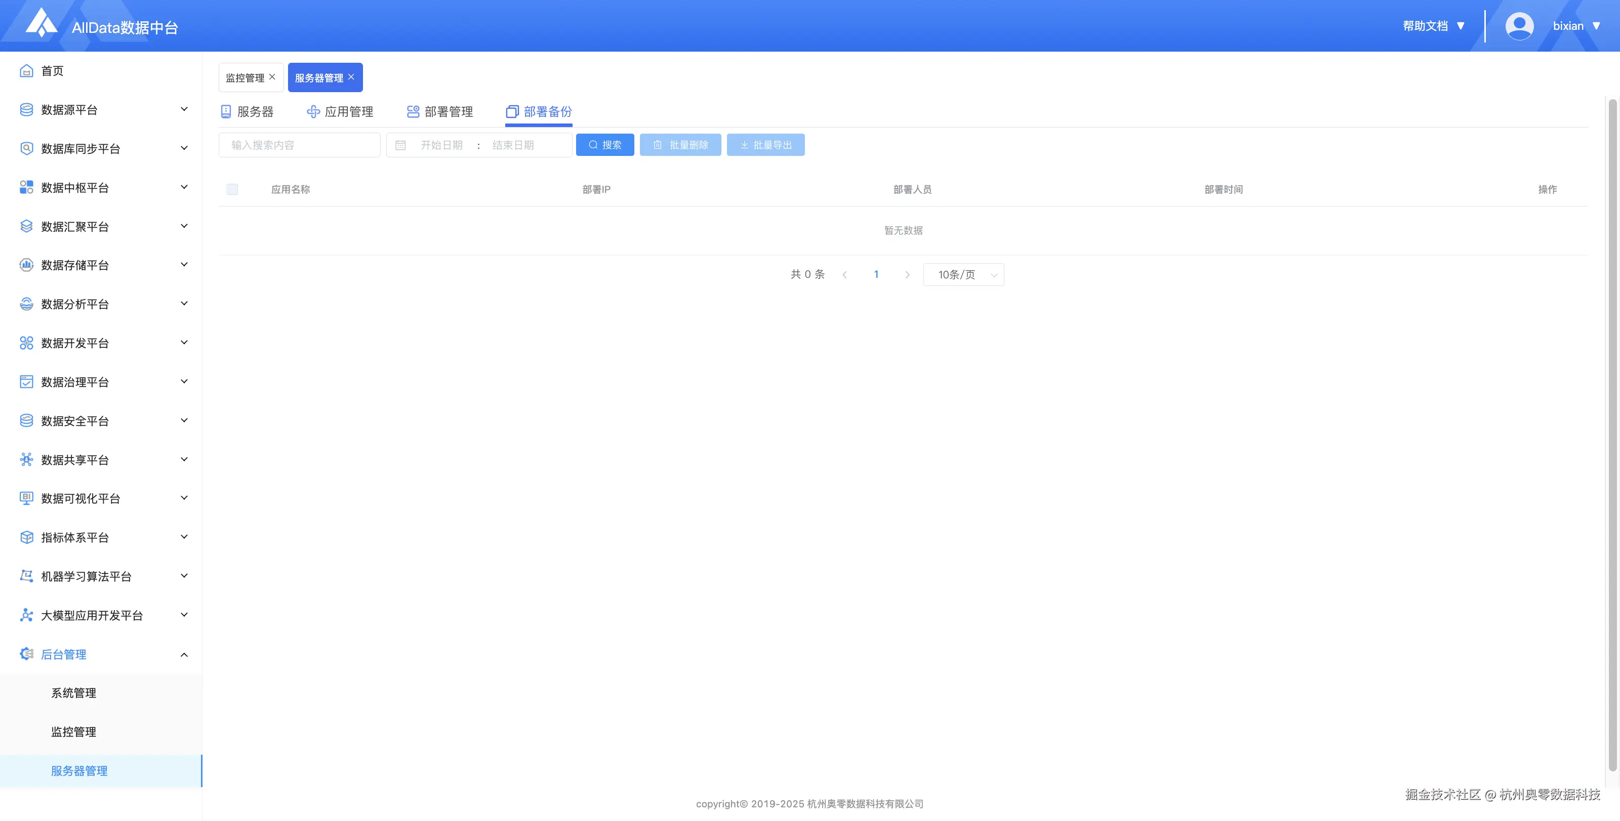Click the 搜索 search button
Viewport: 1620px width, 821px height.
604,145
